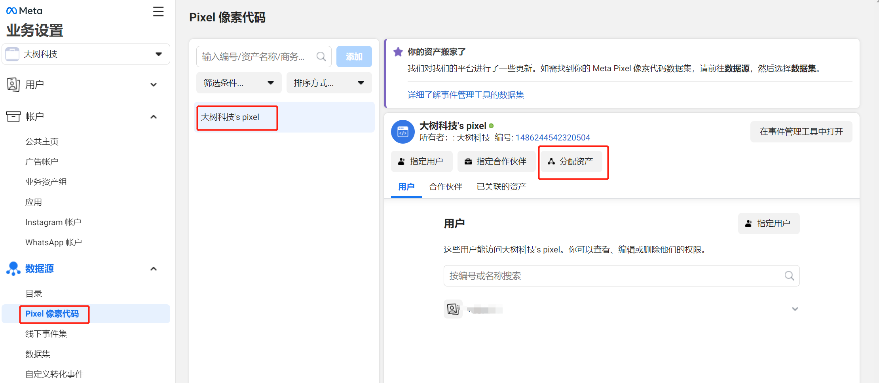Click the Pixel 像素代码 page title
The width and height of the screenshot is (879, 383).
(227, 17)
